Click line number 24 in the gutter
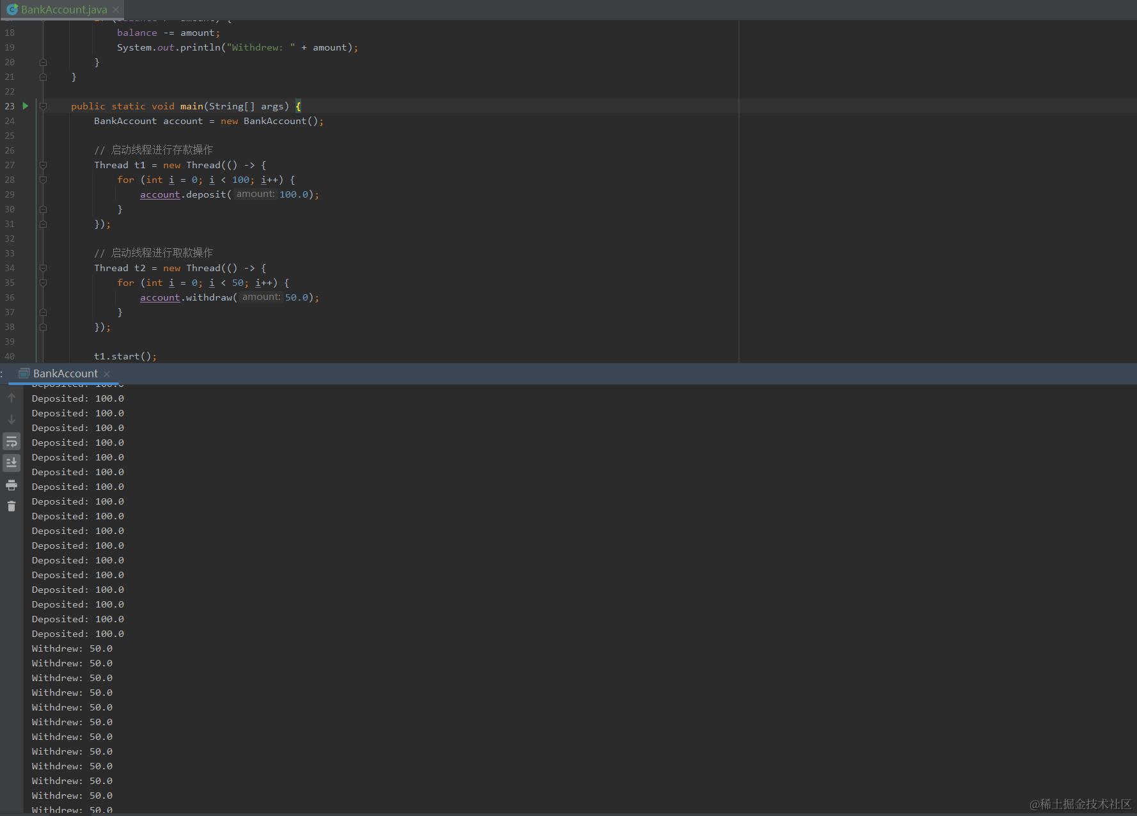Viewport: 1137px width, 816px height. tap(10, 121)
